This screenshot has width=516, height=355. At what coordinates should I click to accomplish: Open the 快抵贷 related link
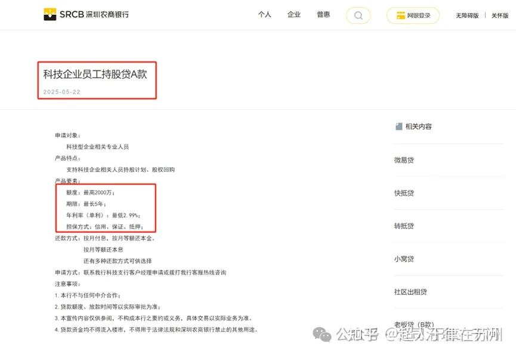click(404, 193)
